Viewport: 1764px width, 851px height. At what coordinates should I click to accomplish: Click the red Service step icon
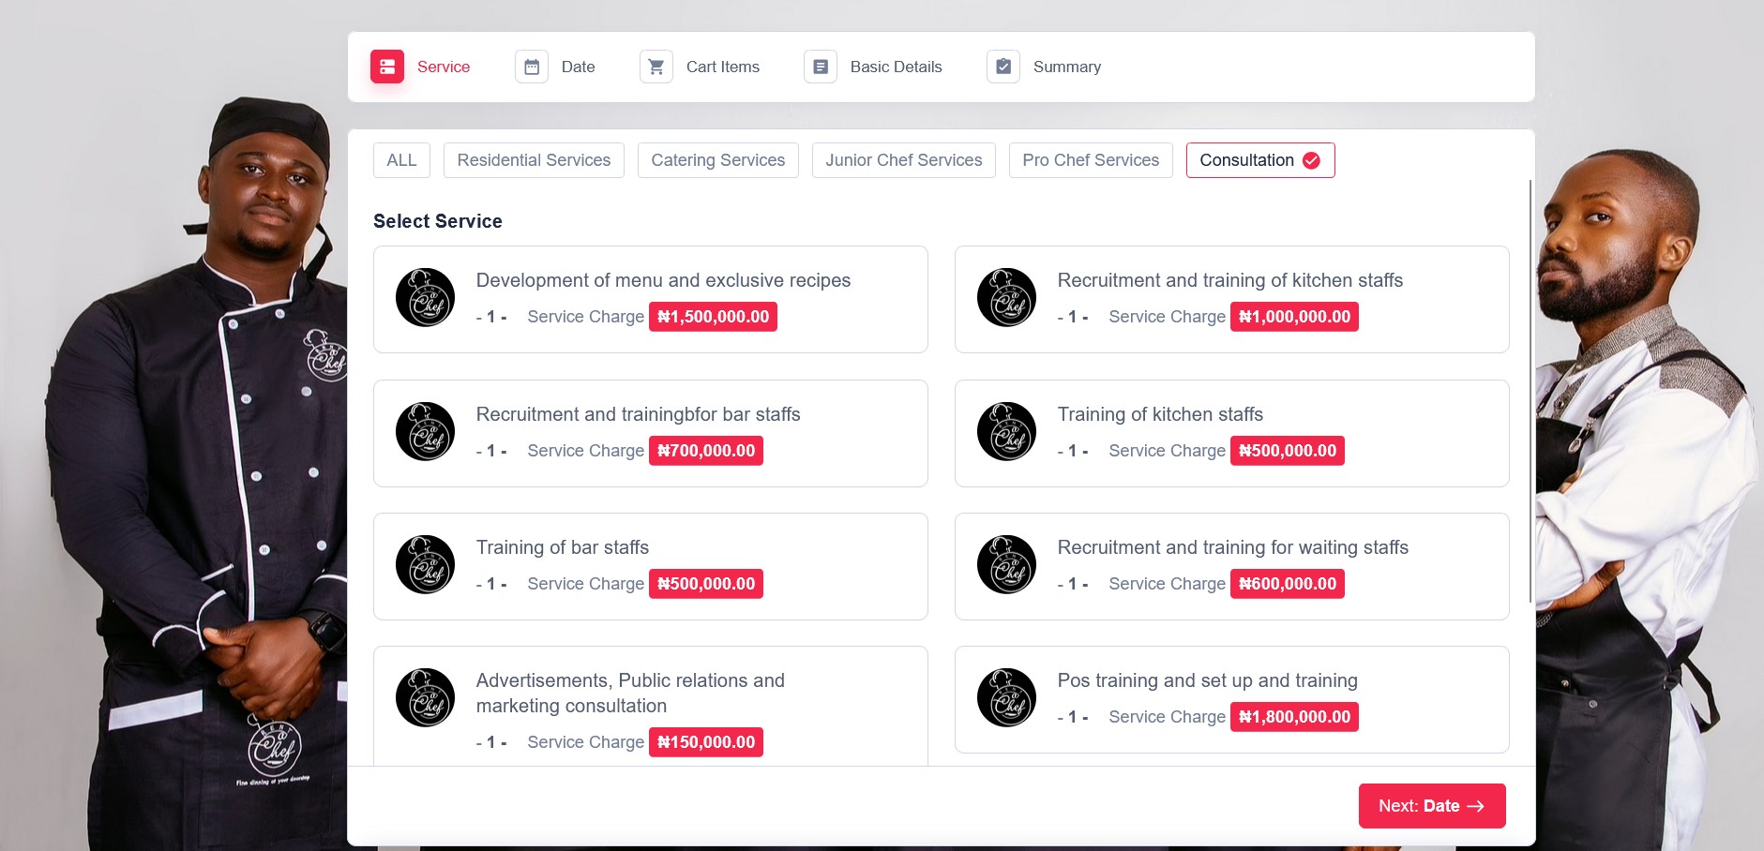(x=386, y=67)
